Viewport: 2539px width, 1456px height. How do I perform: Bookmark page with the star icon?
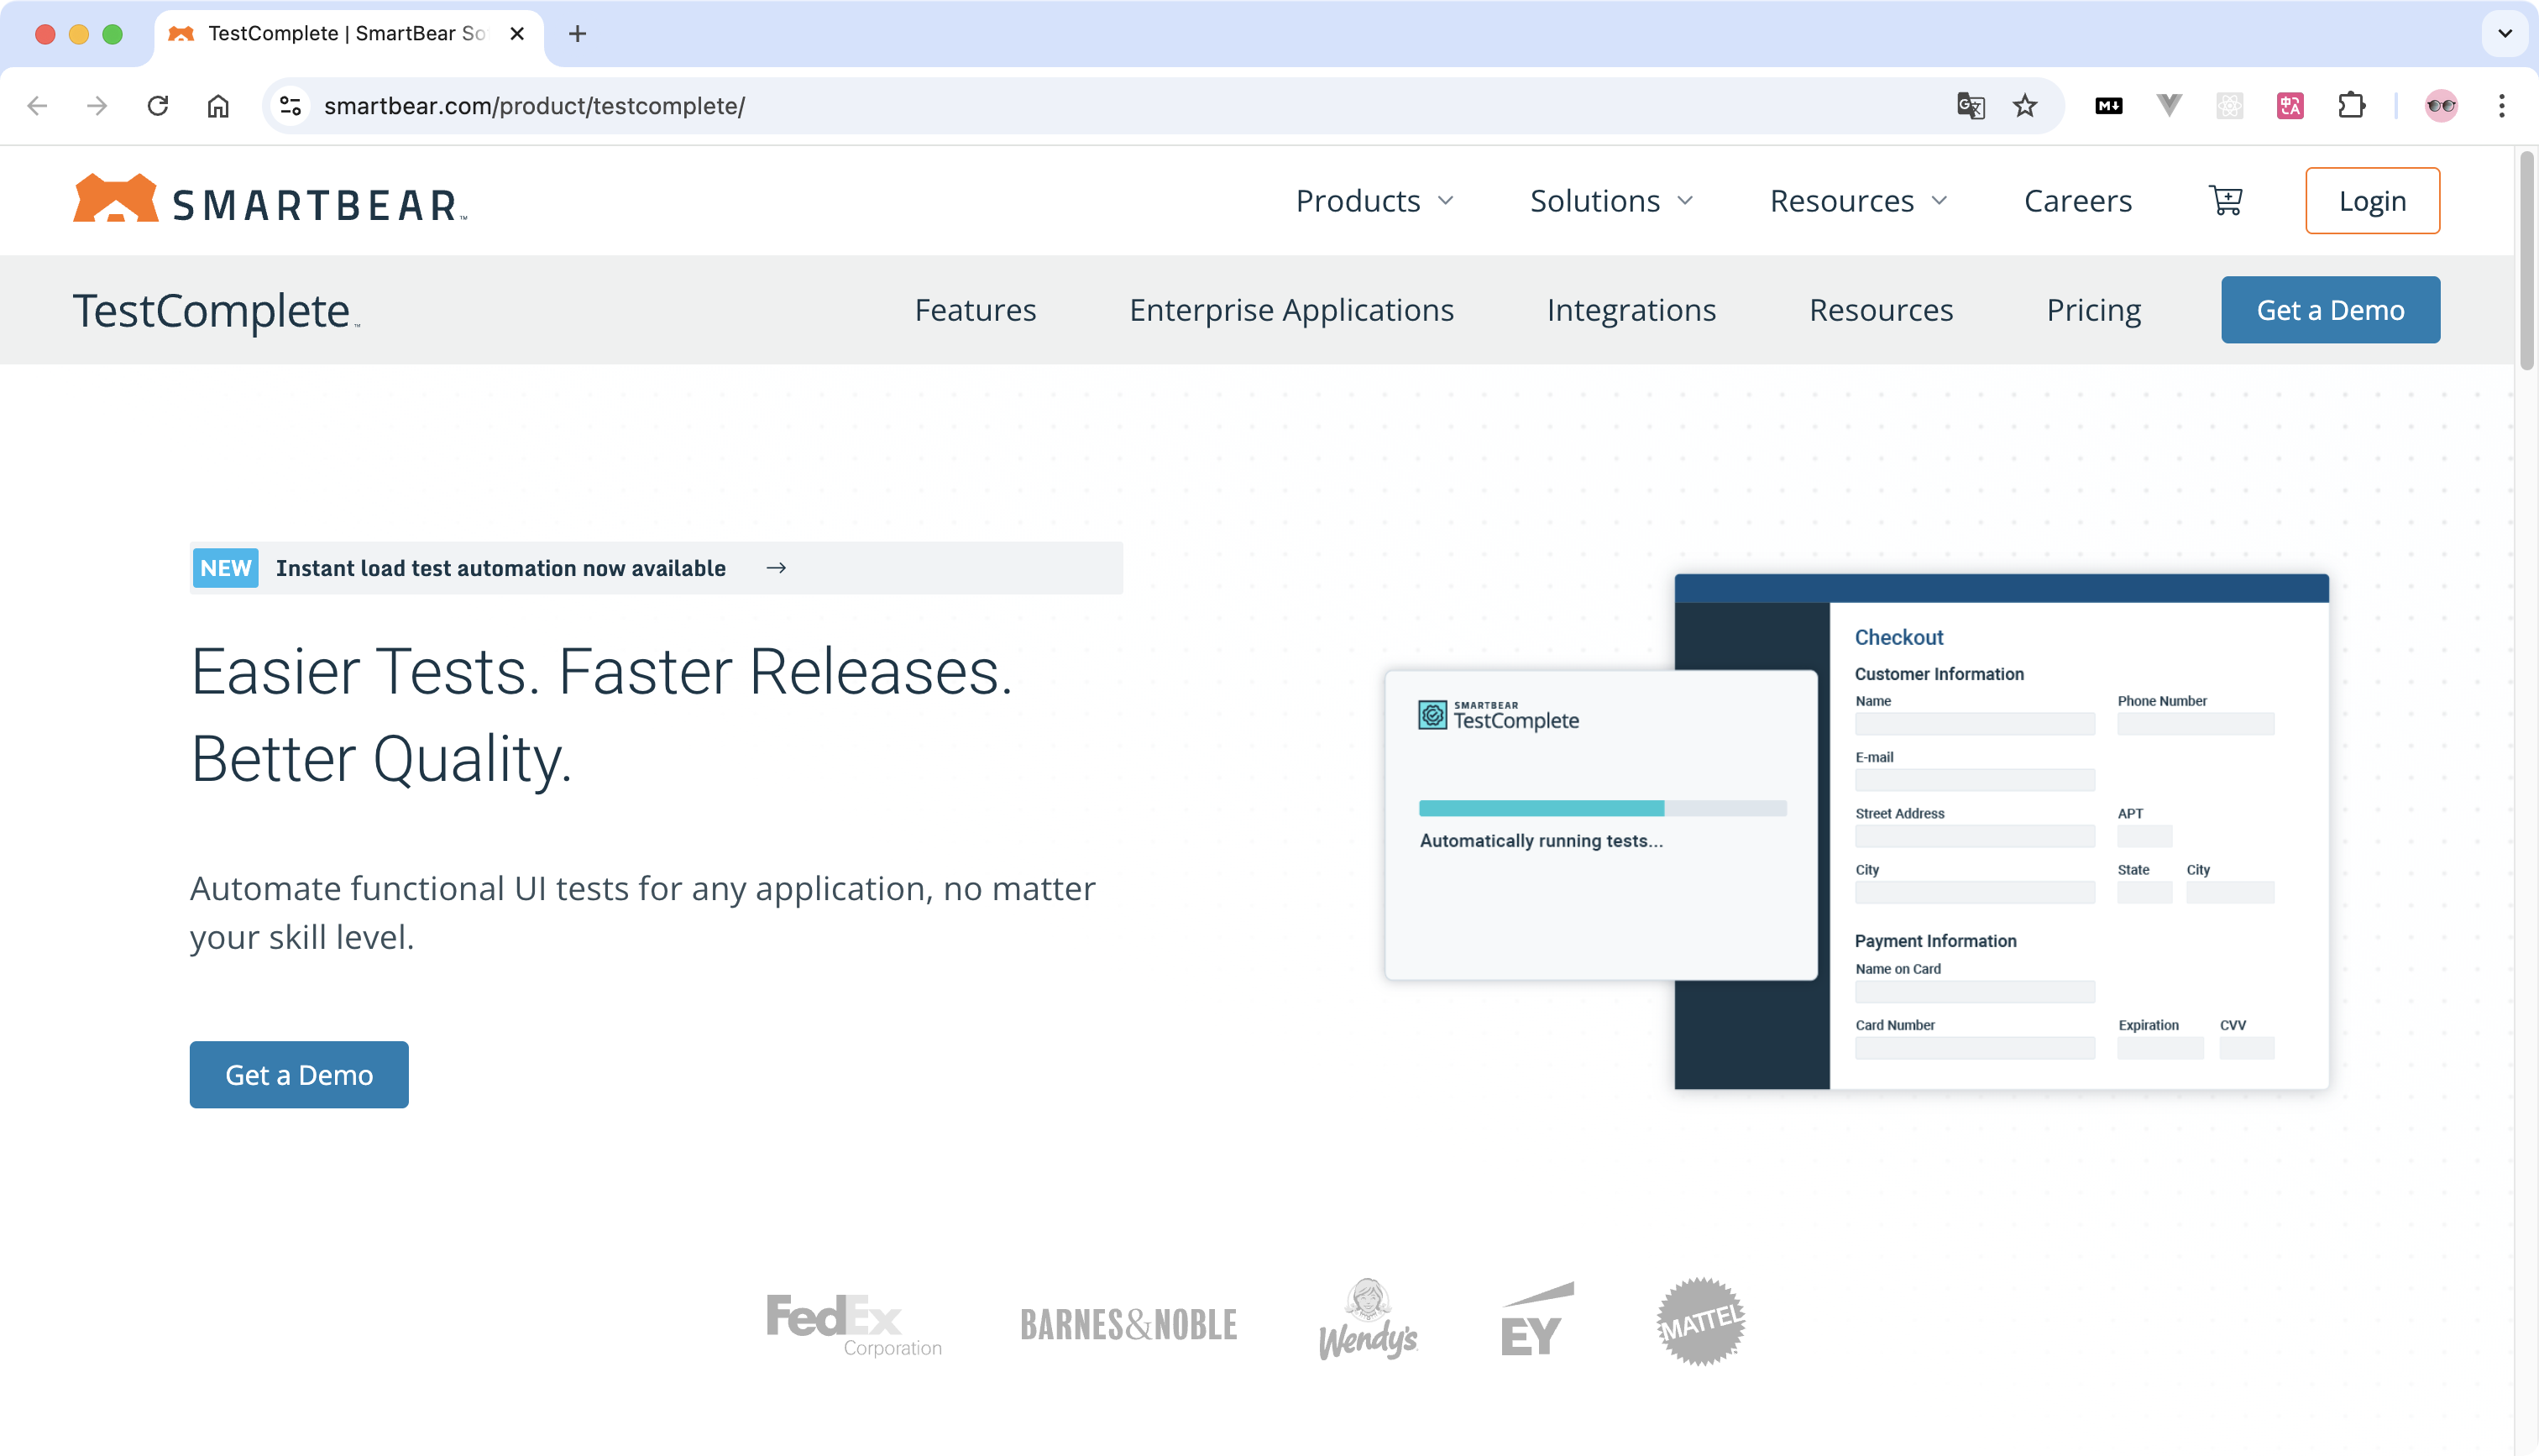click(2024, 106)
